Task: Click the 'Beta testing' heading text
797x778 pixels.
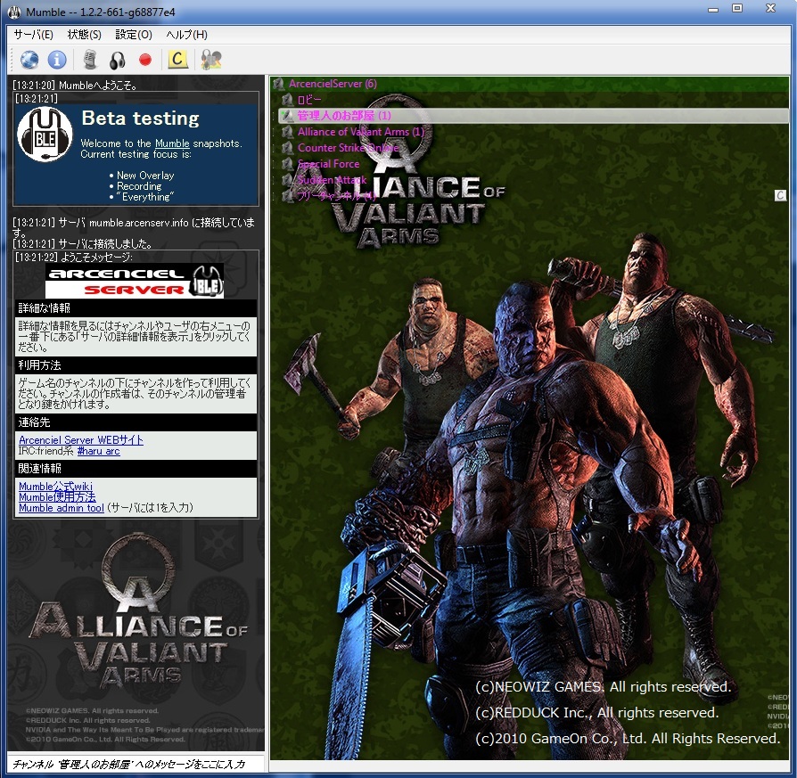Action: click(x=141, y=118)
